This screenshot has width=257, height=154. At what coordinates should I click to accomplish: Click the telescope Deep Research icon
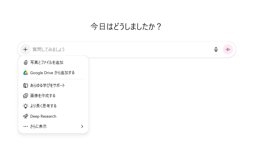(x=26, y=116)
